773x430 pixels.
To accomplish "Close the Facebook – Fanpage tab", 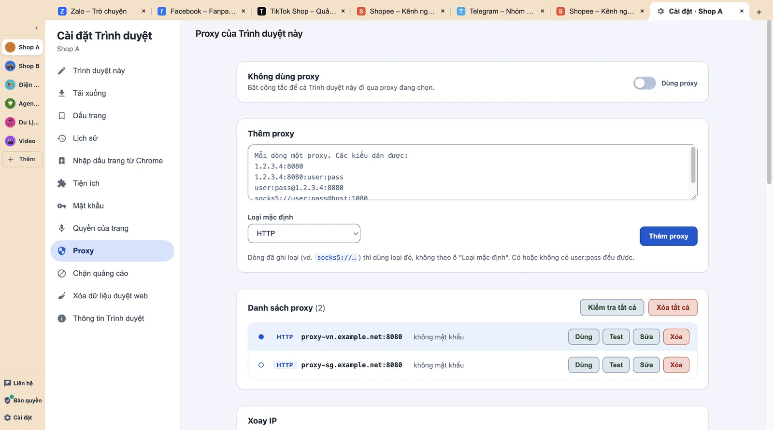I will point(243,11).
